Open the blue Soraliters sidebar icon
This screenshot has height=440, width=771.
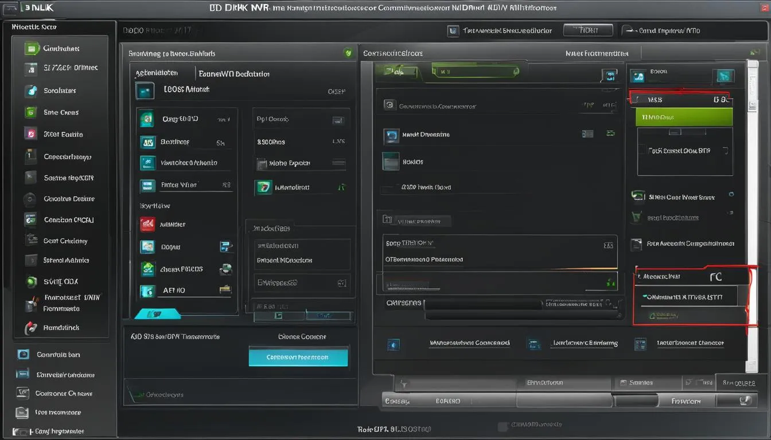tap(32, 91)
